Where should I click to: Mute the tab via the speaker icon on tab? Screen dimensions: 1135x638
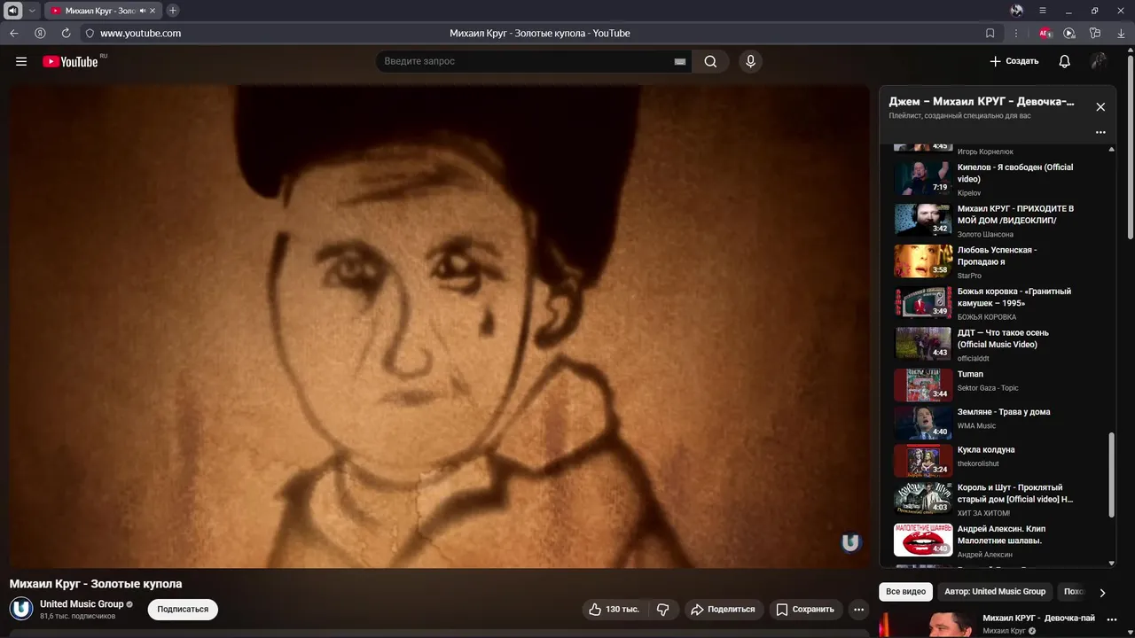(143, 11)
